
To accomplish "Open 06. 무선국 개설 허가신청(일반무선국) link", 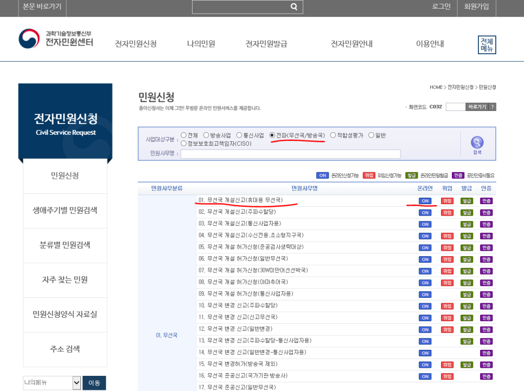I will (x=243, y=259).
